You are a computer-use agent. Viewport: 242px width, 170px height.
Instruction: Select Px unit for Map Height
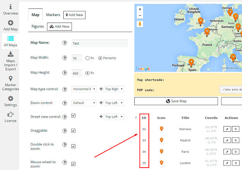[x=88, y=73]
